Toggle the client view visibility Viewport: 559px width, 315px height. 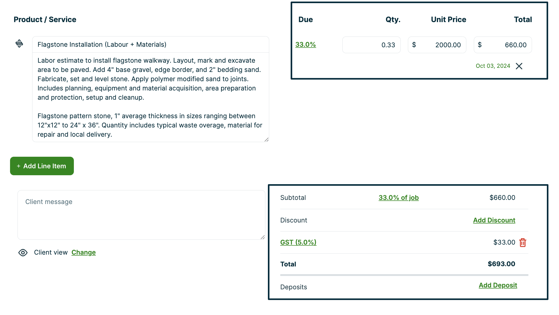click(x=23, y=253)
